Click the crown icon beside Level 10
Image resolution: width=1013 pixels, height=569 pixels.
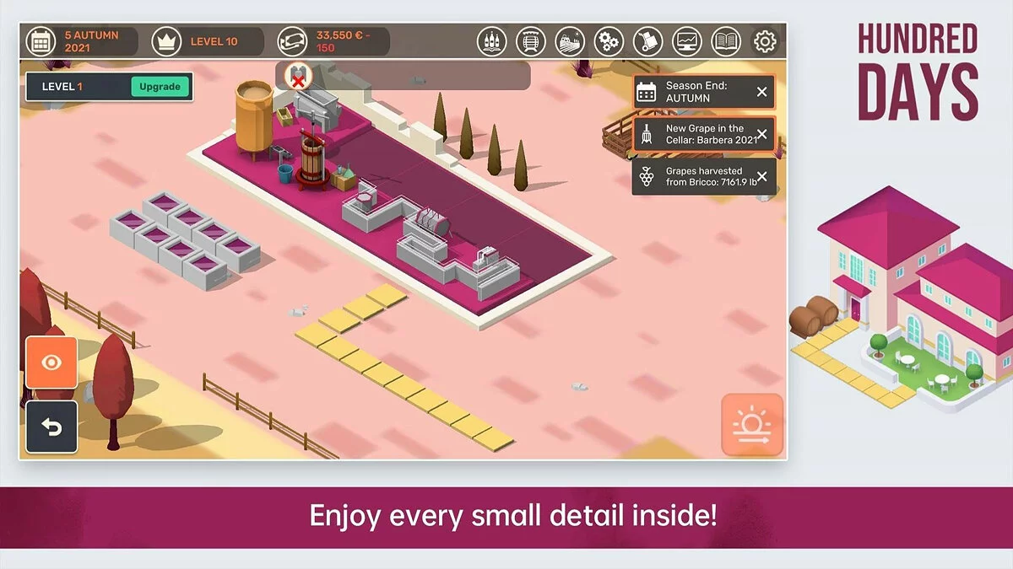click(x=166, y=40)
